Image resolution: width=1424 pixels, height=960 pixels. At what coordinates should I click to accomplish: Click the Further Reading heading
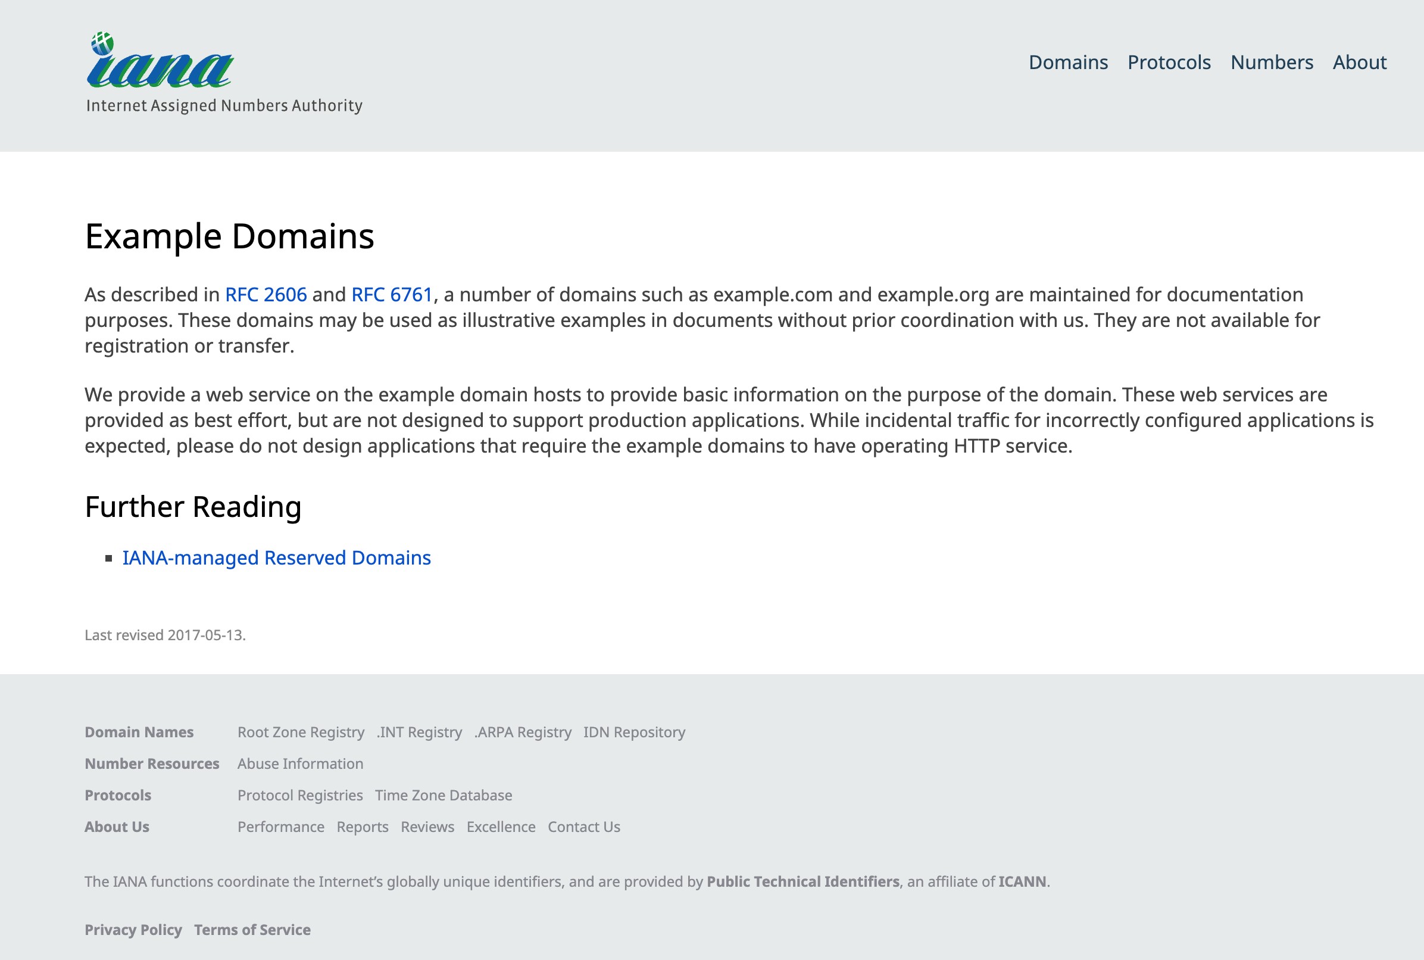click(193, 507)
